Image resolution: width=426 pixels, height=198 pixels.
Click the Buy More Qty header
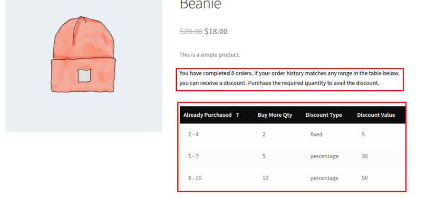(275, 115)
